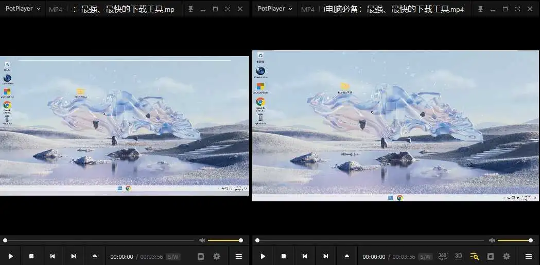
Task: Open playlist panel in left PotPlayer
Action: 201,256
